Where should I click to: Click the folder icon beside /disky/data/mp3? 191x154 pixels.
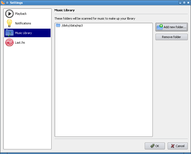click(x=58, y=25)
